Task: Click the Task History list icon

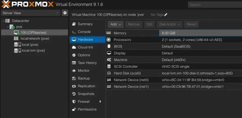Action: pyautogui.click(x=74, y=63)
